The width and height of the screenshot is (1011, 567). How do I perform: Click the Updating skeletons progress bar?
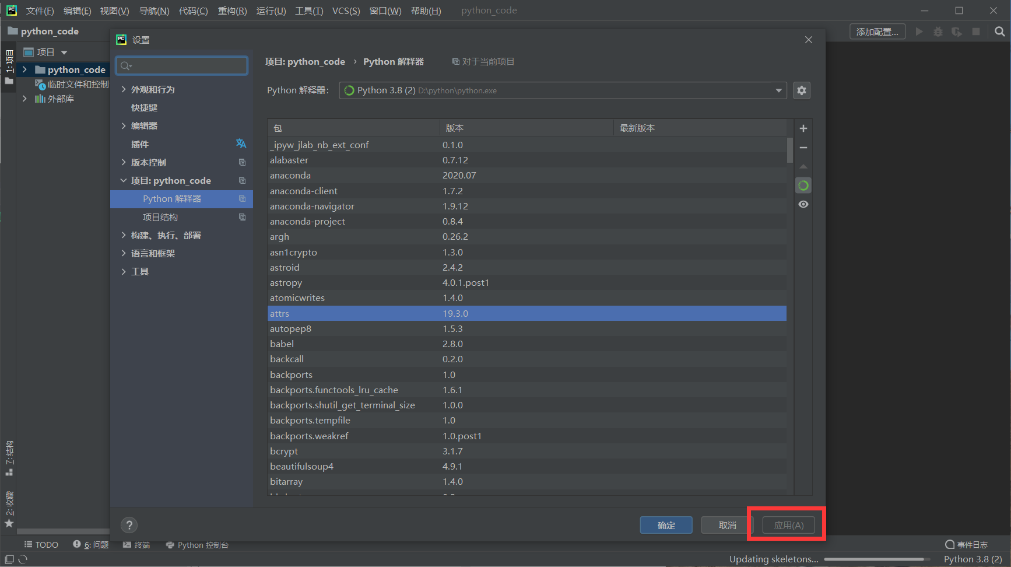(x=877, y=559)
